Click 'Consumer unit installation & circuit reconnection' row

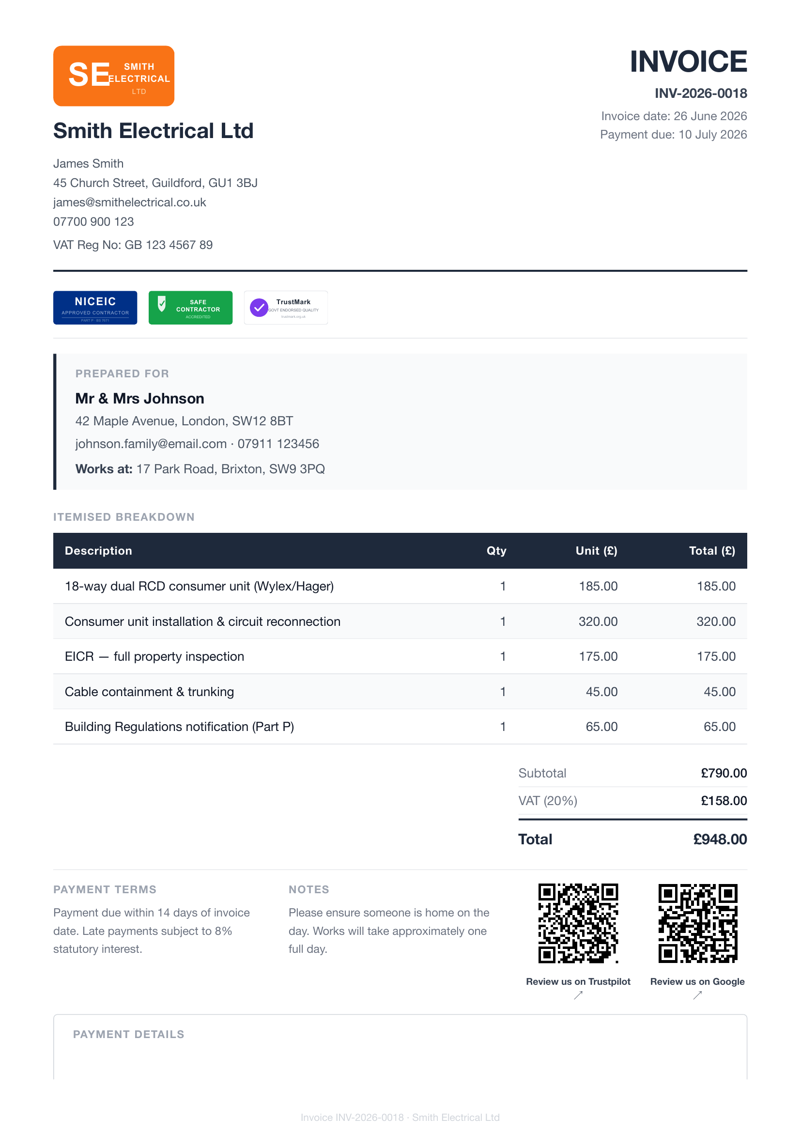click(400, 621)
